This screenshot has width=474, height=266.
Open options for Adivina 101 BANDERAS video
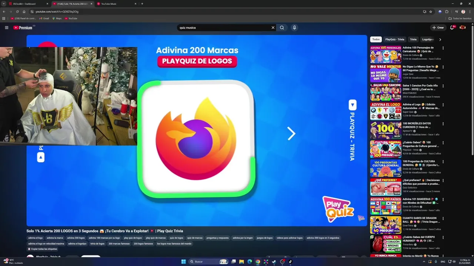click(x=443, y=199)
